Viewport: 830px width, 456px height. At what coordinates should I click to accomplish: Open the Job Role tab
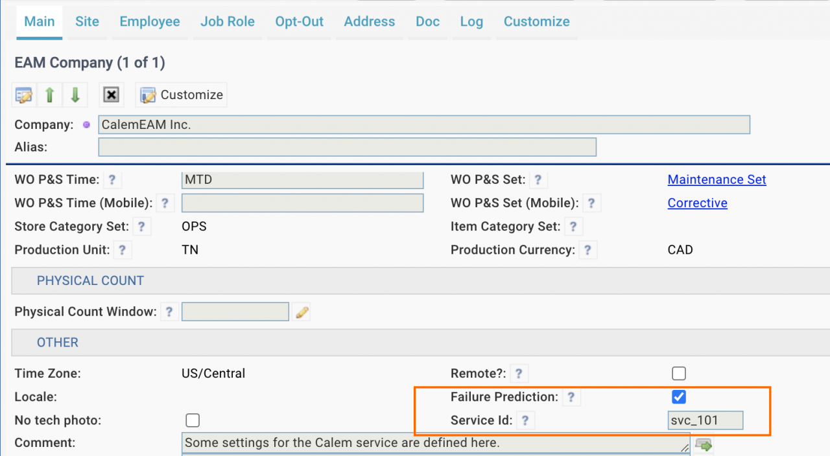coord(227,21)
